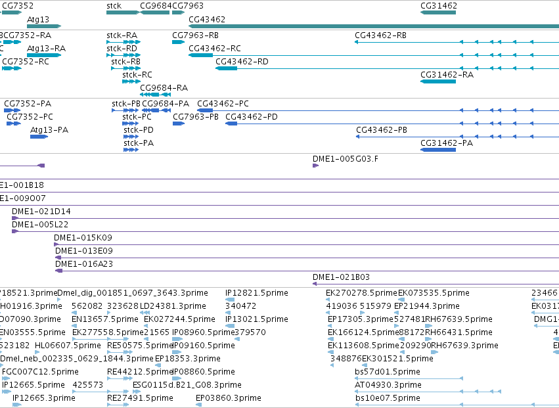Select the DME1-021D14 BAC label

pos(41,212)
